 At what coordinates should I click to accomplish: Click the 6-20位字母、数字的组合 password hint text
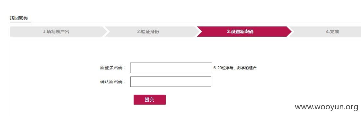point(235,68)
